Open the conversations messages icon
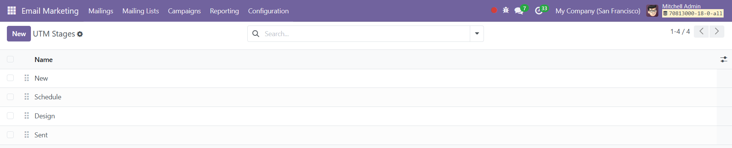 pos(519,11)
